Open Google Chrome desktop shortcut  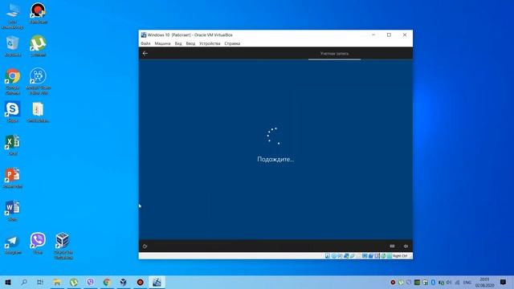13,81
